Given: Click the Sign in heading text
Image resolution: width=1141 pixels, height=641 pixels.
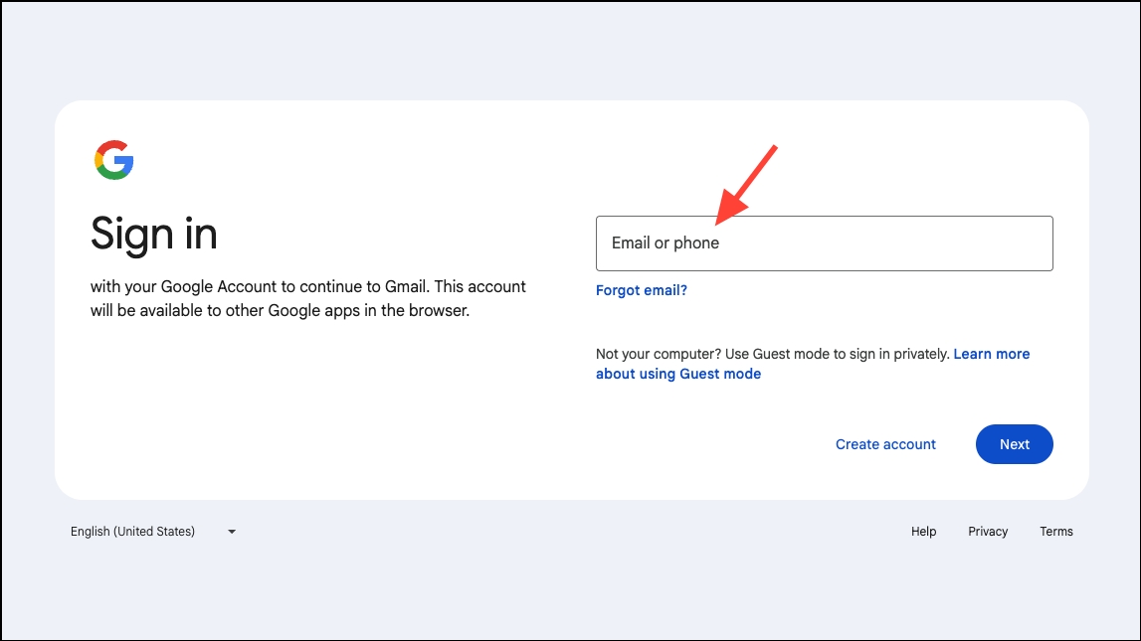Looking at the screenshot, I should [x=153, y=234].
